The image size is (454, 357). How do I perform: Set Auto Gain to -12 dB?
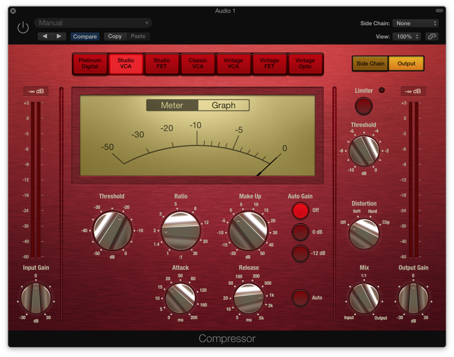(x=300, y=254)
